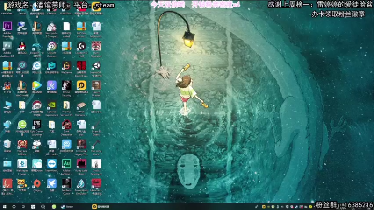Open the green Adobe Audition shortcut
Viewport: 374px width, 210px height.
tap(66, 167)
